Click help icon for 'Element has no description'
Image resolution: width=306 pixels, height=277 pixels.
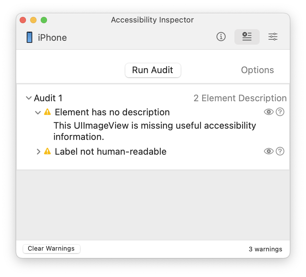pyautogui.click(x=280, y=112)
